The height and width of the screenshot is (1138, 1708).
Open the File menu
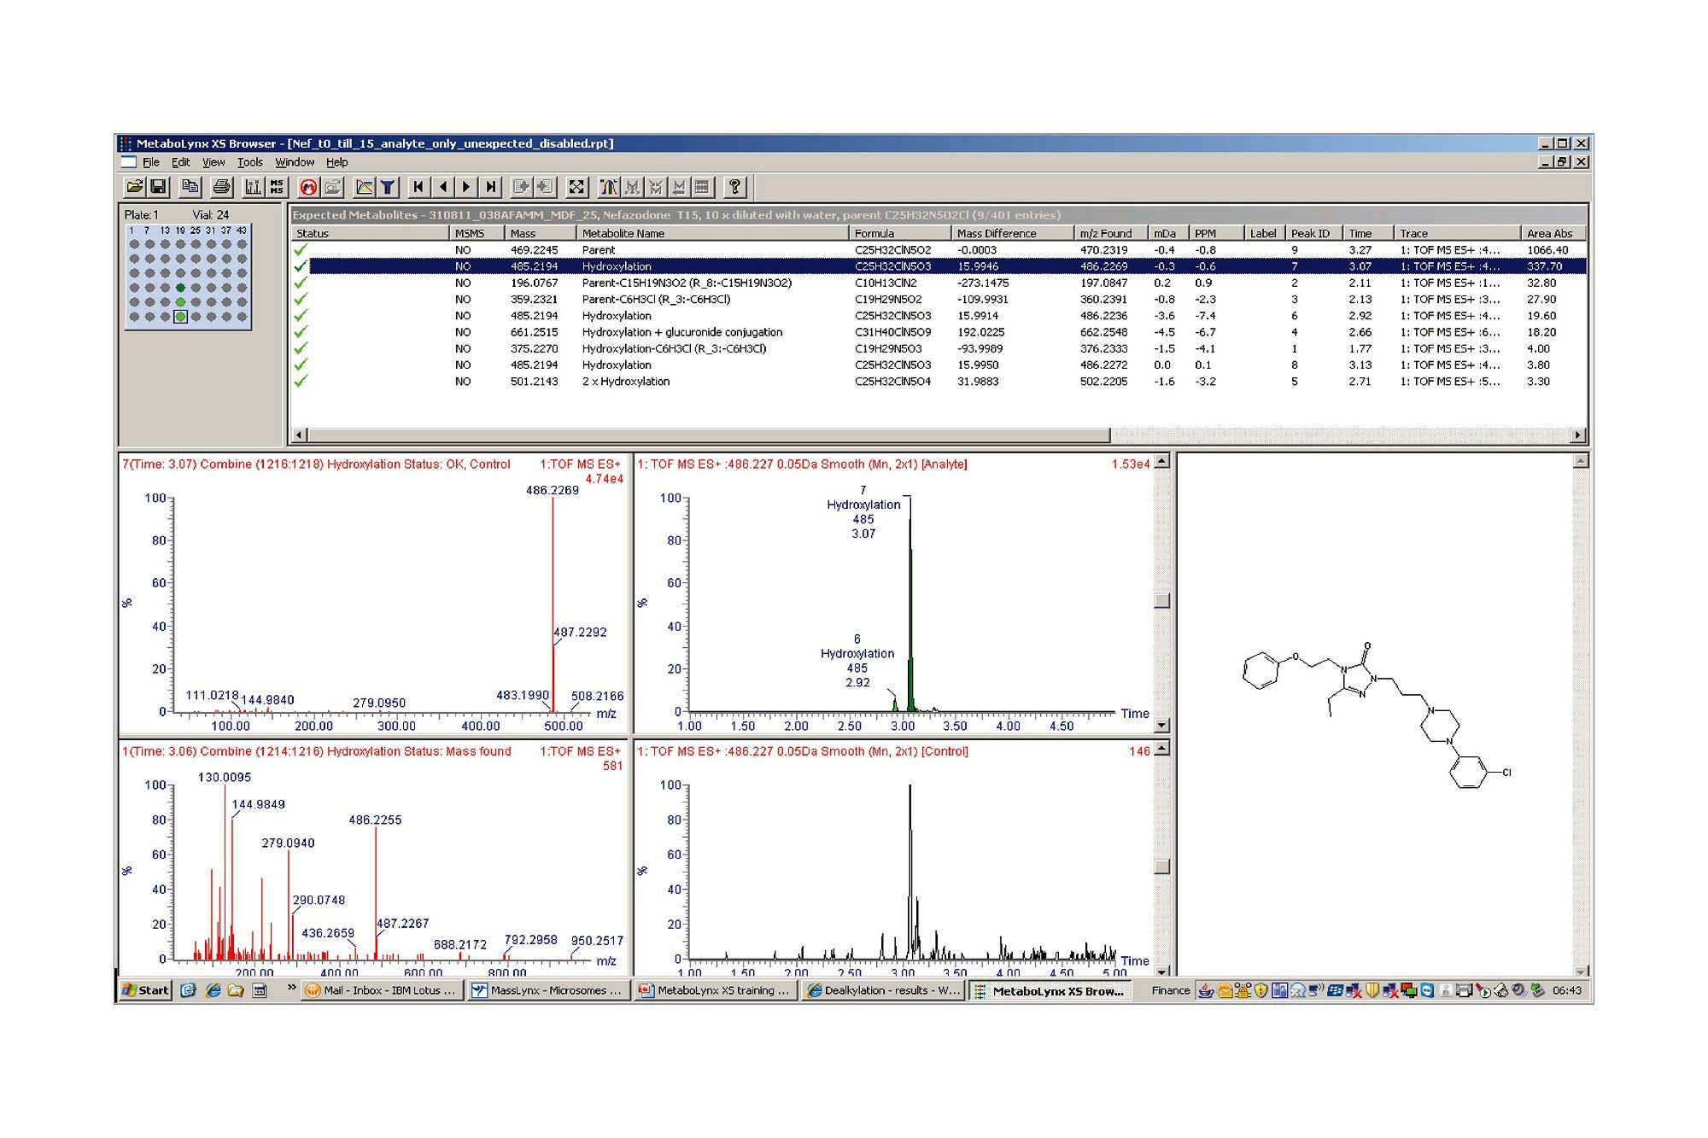click(151, 162)
